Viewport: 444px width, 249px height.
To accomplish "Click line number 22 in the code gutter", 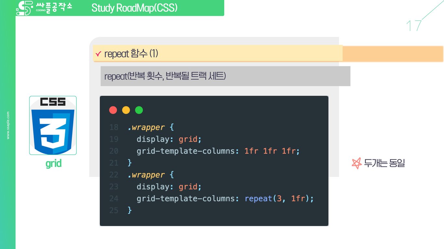I will 114,175.
